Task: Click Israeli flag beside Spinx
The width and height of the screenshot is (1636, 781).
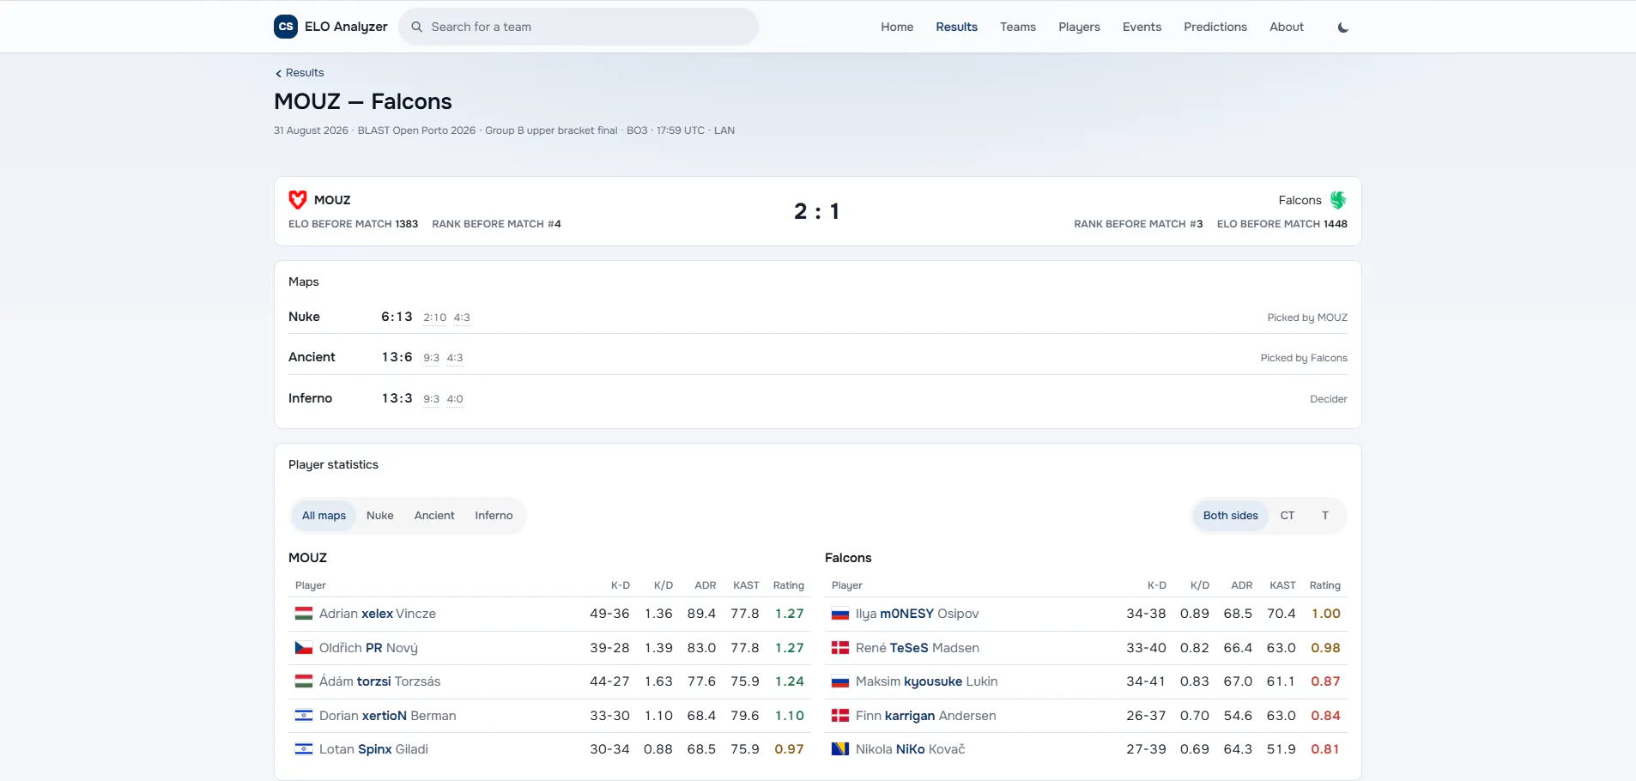Action: [304, 749]
